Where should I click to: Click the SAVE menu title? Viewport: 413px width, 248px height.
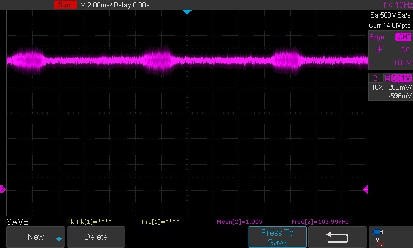pos(18,222)
